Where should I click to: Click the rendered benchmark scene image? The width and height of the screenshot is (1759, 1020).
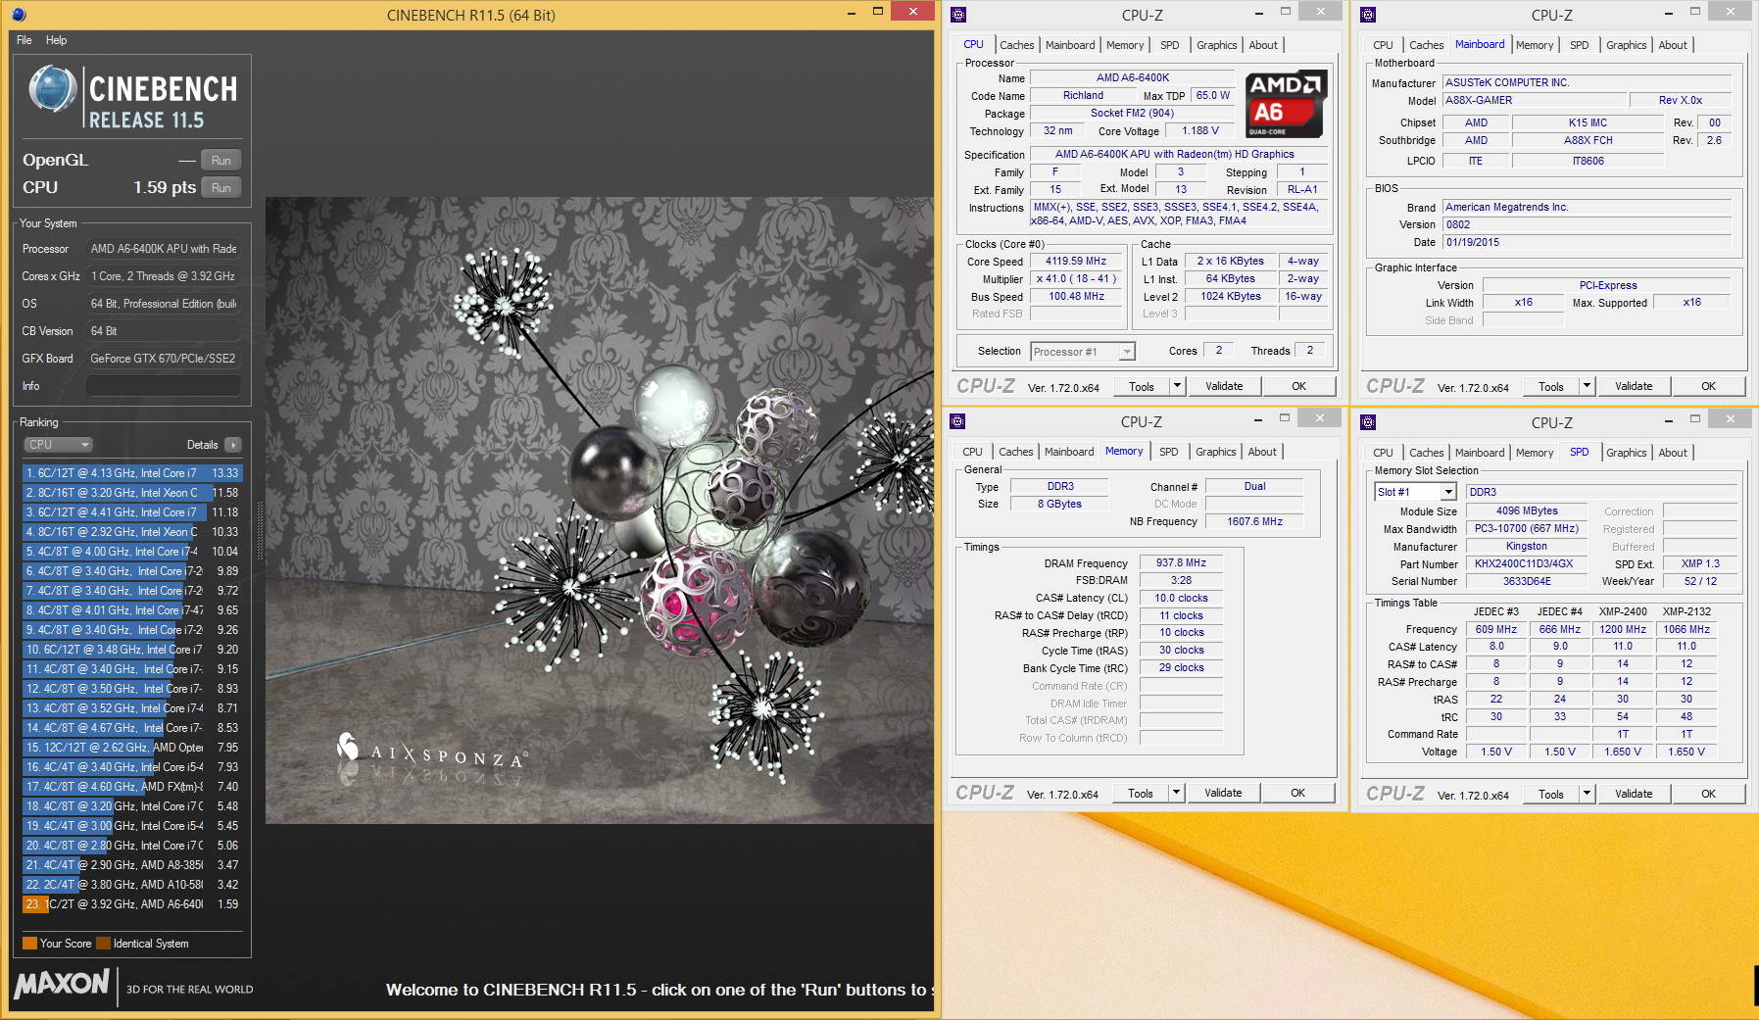(x=599, y=510)
